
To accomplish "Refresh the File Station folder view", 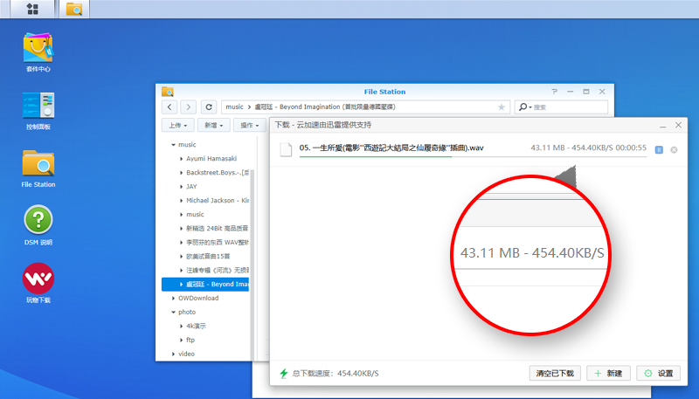I will 209,107.
